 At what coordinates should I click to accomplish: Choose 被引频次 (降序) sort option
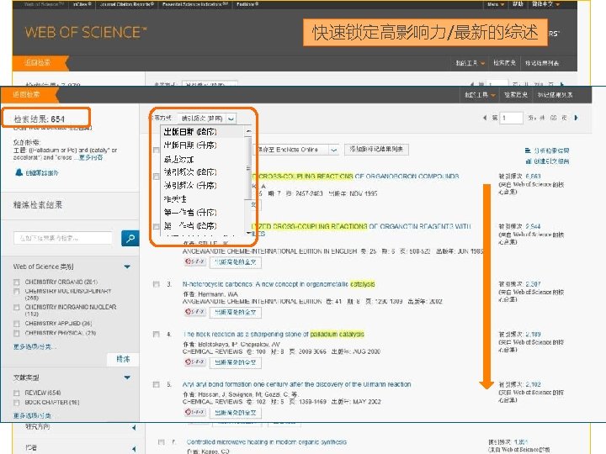tap(190, 172)
